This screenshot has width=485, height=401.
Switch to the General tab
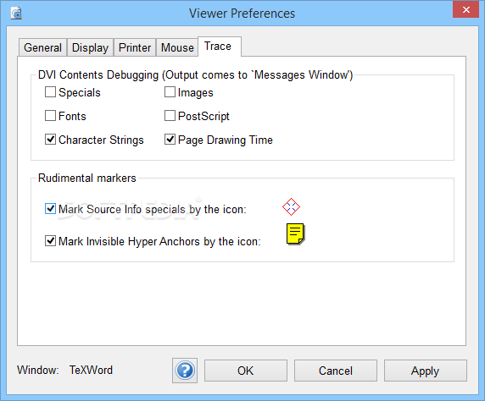(x=42, y=47)
